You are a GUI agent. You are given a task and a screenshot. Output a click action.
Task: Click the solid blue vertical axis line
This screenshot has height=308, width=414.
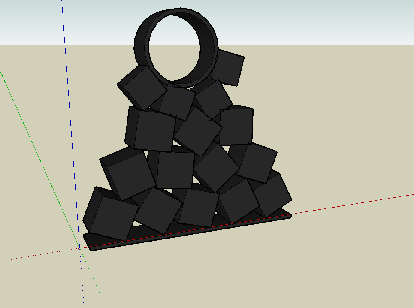pos(71,124)
